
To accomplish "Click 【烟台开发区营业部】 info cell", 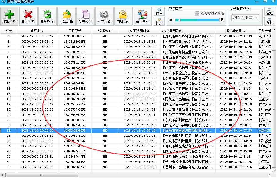I will click(x=187, y=115).
